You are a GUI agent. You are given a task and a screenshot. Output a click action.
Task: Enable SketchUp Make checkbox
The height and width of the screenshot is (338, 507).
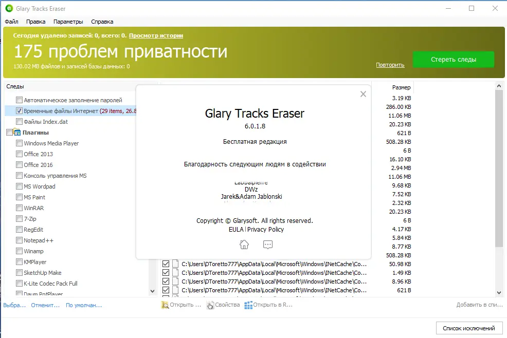19,273
